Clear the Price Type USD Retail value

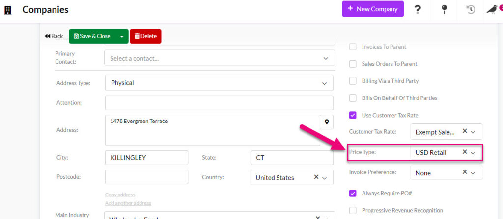[x=465, y=152]
